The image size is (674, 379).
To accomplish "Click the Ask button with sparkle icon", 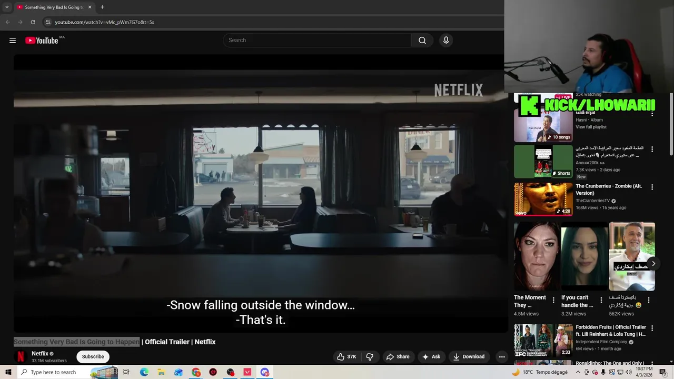I will point(431,357).
